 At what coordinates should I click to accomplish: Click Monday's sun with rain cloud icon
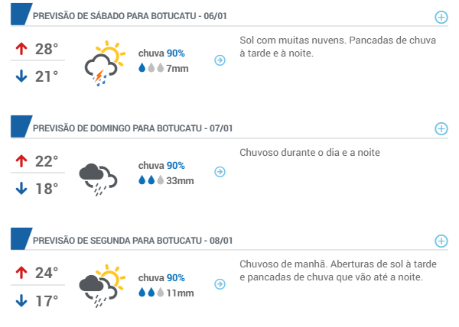pos(103,286)
